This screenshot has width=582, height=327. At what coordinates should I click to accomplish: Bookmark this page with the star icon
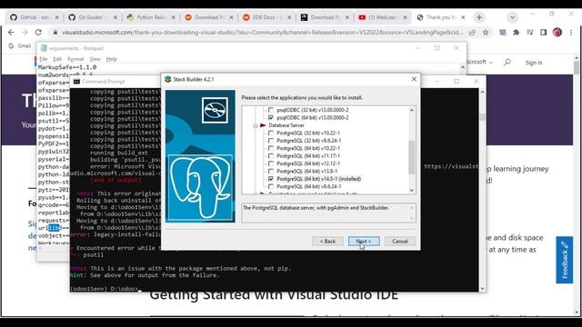tap(486, 33)
